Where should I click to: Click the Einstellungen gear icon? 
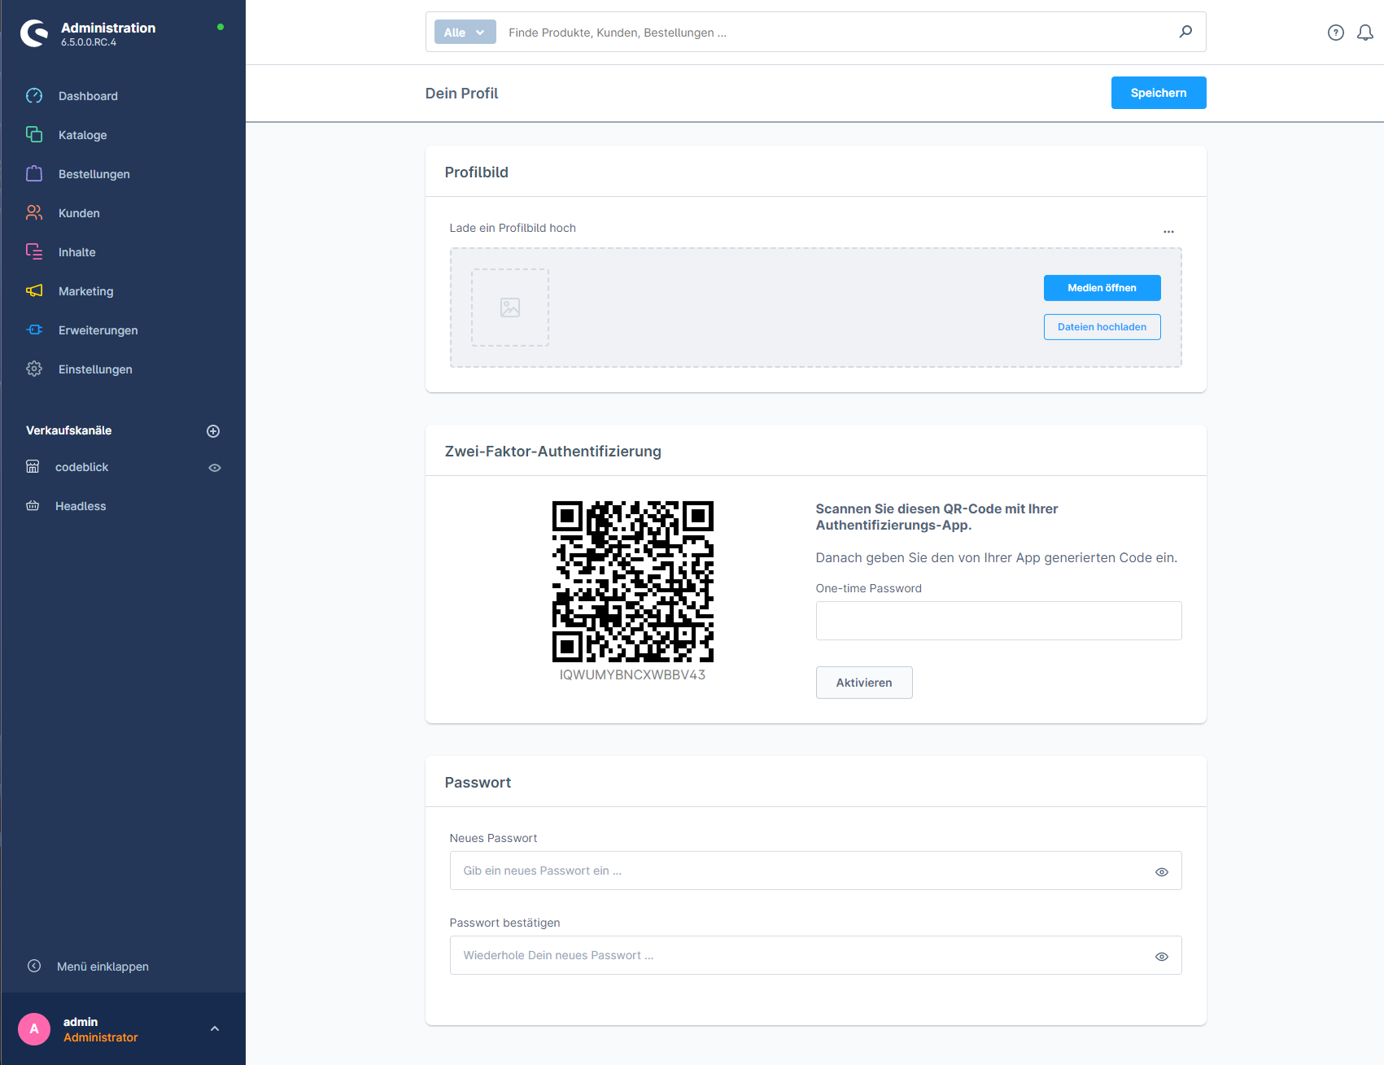[34, 369]
